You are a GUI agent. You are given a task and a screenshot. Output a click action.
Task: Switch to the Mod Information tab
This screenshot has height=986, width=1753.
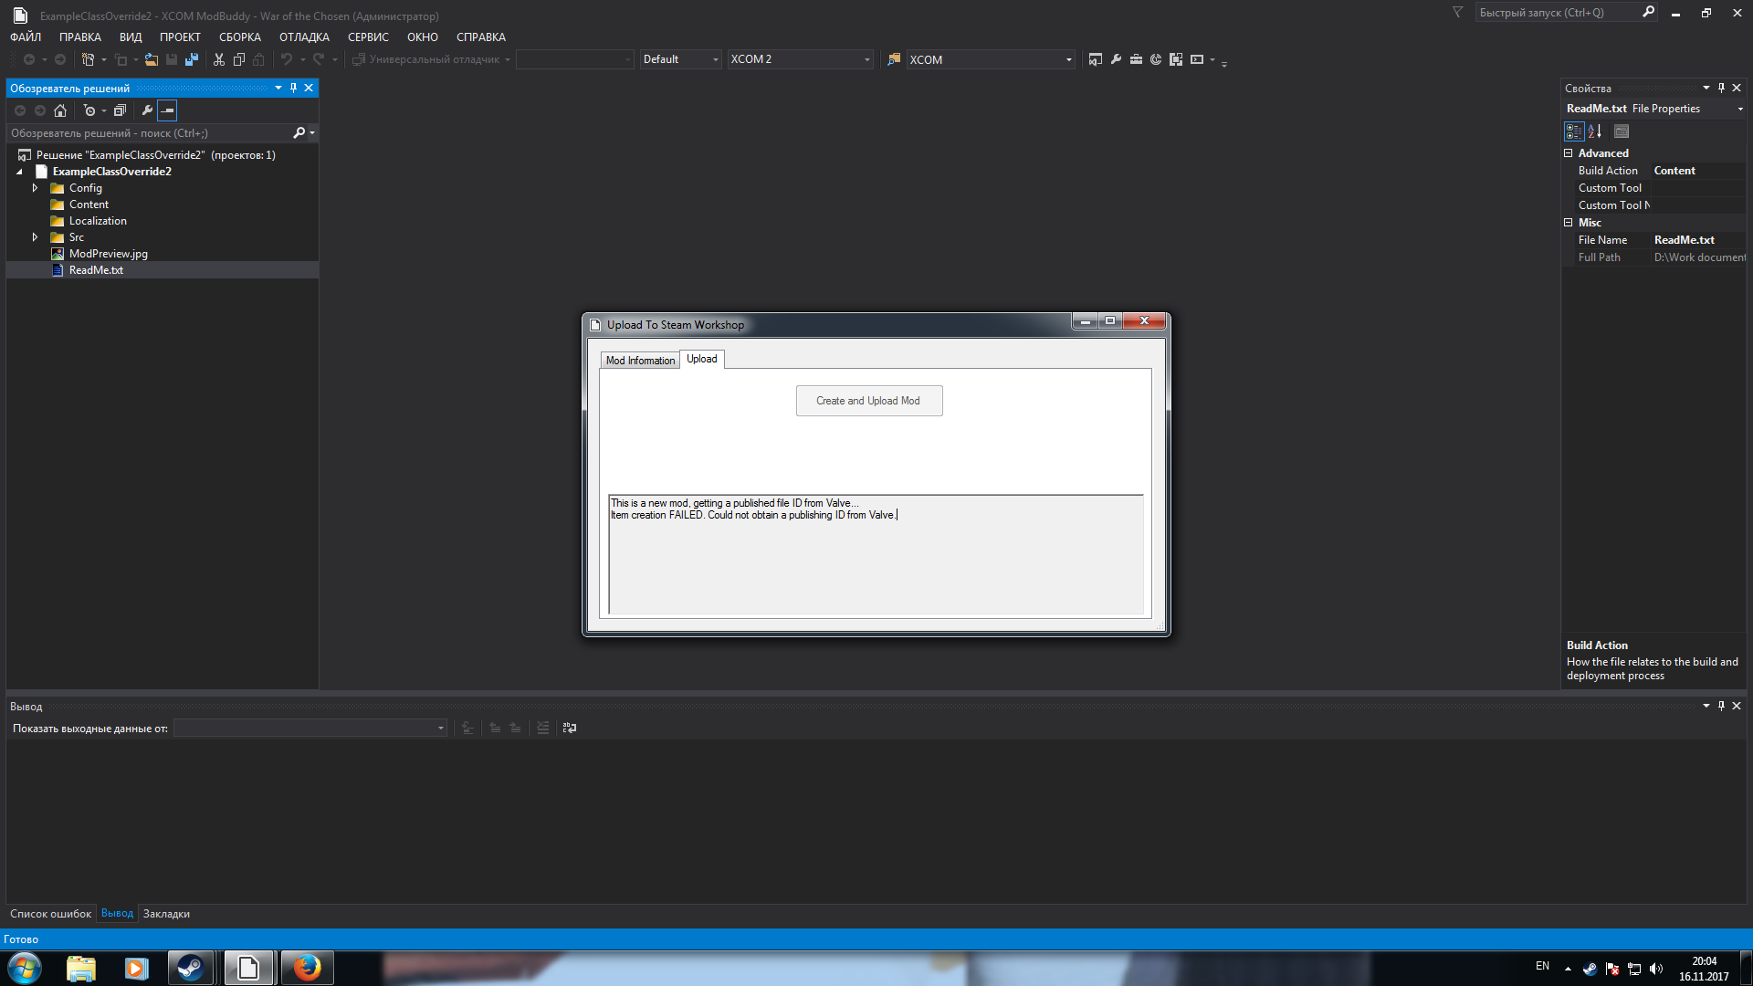640,361
